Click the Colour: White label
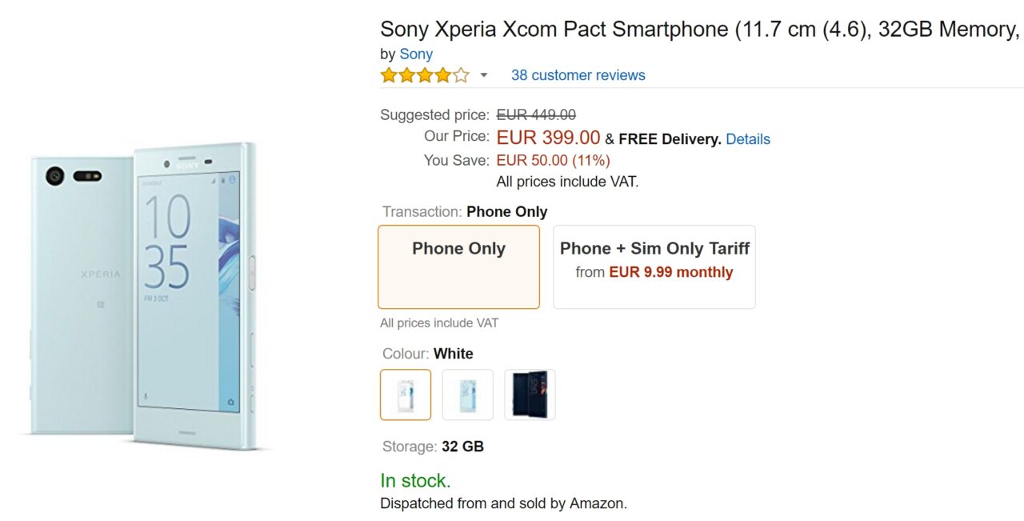Viewport: 1024px width, 521px height. pos(427,354)
